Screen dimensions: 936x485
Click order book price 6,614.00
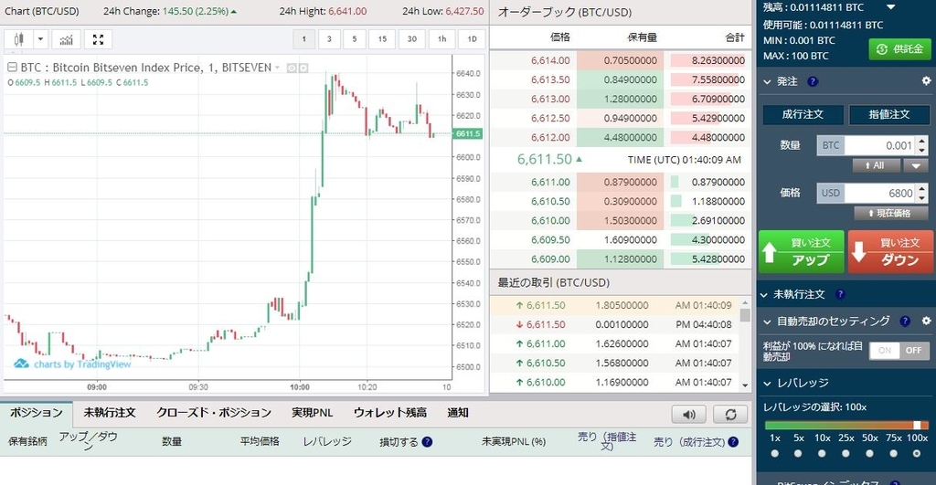(x=550, y=60)
